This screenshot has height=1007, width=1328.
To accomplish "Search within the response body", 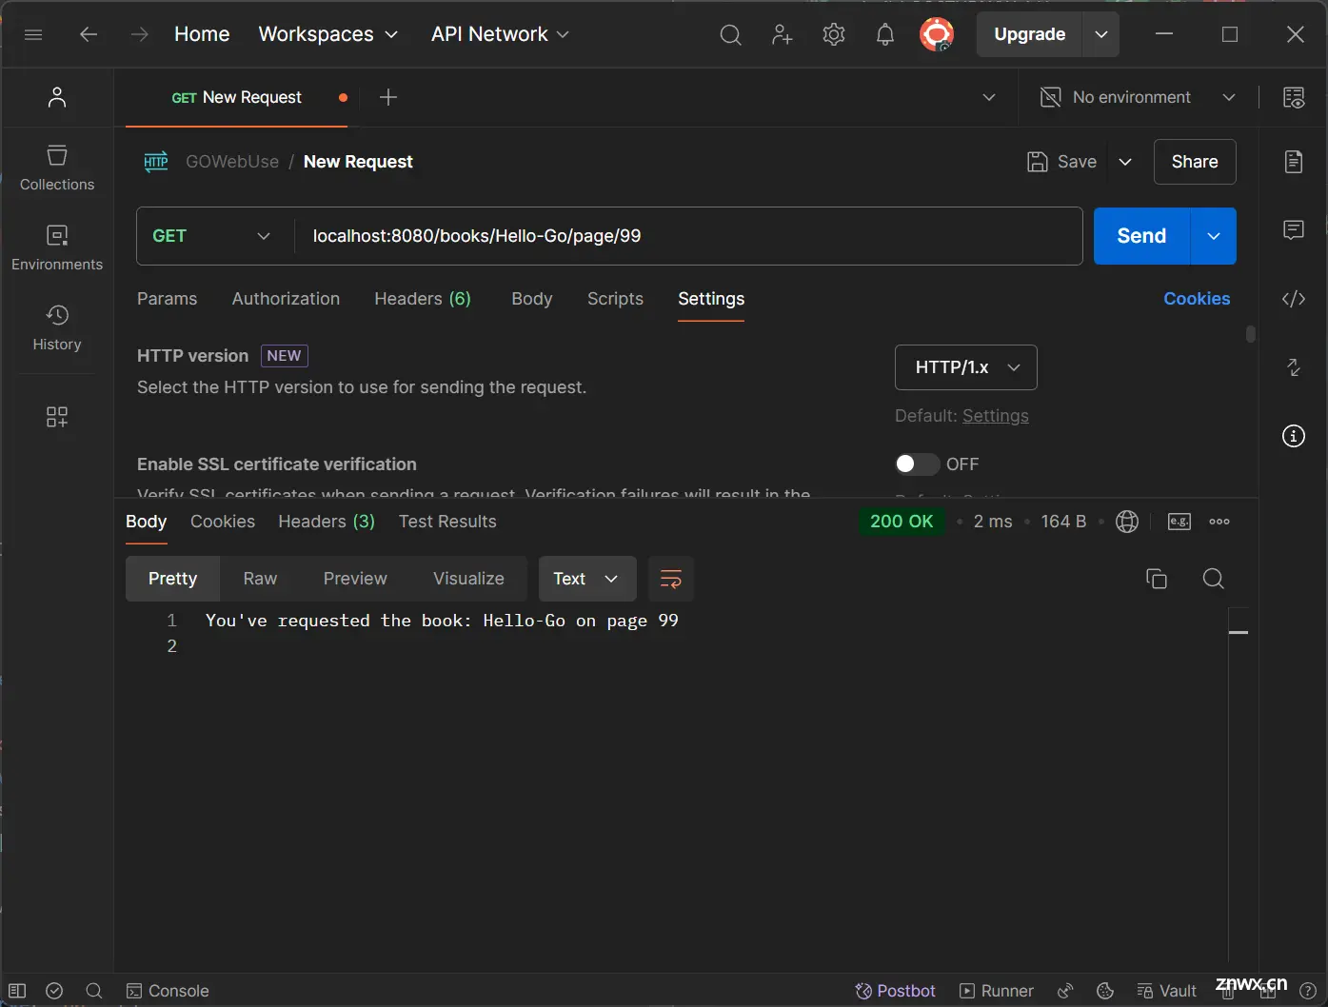I will (1214, 579).
